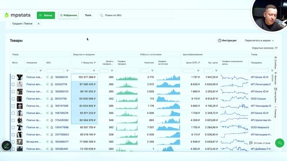Open product link for SKU 135477696 Платье на
This screenshot has width=287, height=161.
(x=34, y=127)
